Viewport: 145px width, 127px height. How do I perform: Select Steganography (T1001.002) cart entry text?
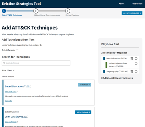point(117,72)
